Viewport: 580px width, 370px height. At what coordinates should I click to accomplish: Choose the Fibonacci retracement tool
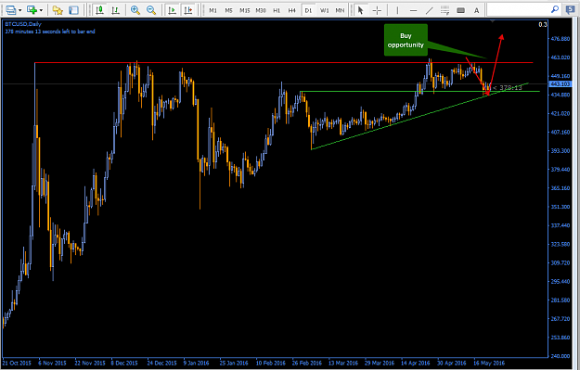click(x=445, y=10)
